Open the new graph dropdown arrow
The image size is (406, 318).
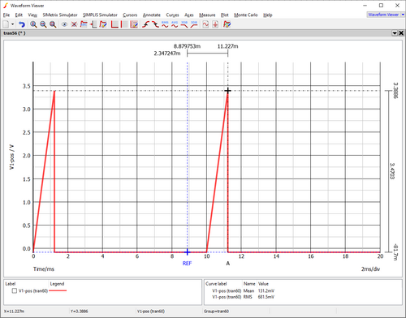click(12, 24)
